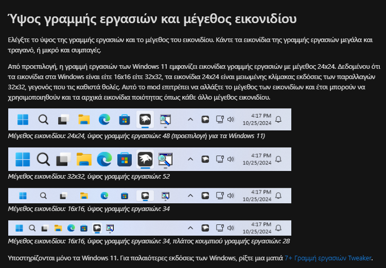Viewport: 386px width, 268px height.
Task: Click notification bell in the width-28 compact taskbar image
Action: [278, 228]
